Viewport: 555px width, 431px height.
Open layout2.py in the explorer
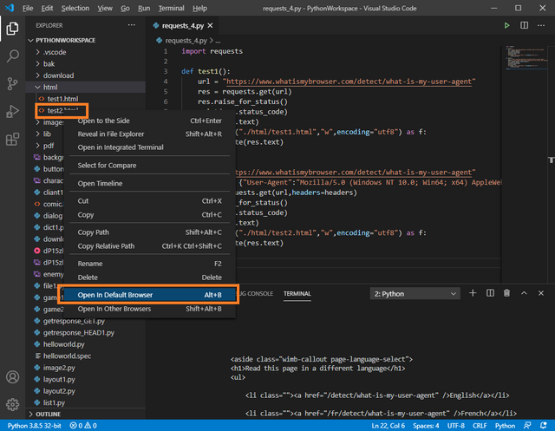coord(85,390)
